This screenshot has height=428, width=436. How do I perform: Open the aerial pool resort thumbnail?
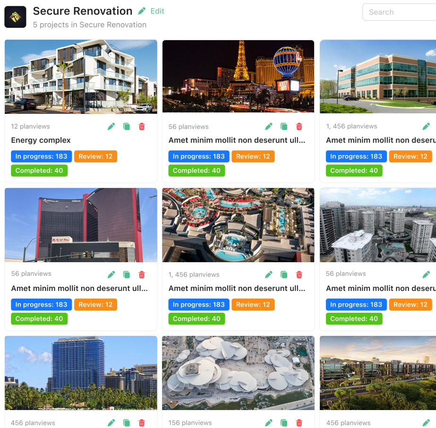pyautogui.click(x=238, y=225)
